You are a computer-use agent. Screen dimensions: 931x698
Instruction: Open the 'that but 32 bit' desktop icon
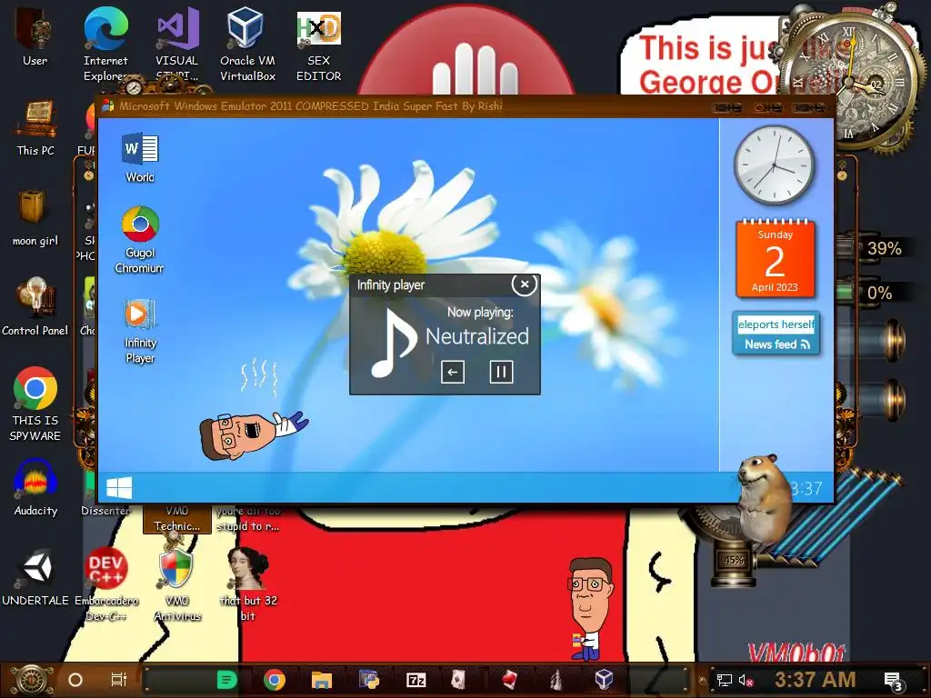point(248,585)
